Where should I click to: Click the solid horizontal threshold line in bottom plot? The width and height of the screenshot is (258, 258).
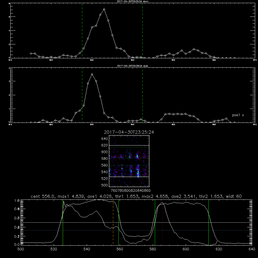tap(136, 222)
